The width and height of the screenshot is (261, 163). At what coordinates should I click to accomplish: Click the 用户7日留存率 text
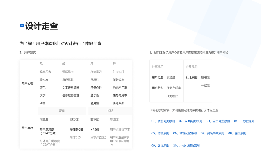pos(119,137)
